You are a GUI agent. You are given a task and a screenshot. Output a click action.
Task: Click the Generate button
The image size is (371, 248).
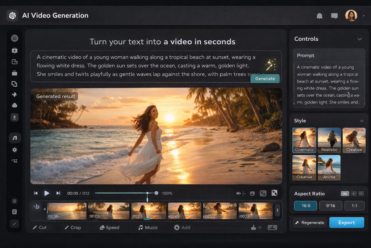click(265, 78)
